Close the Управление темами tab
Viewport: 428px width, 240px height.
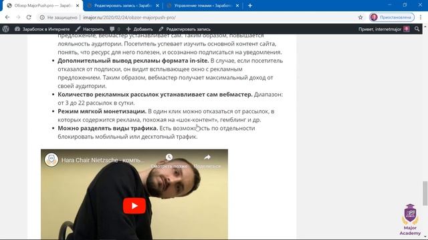237,5
